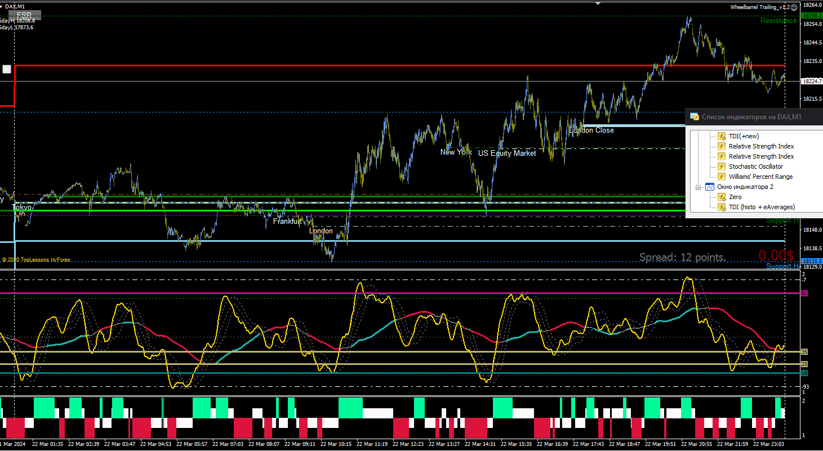Image resolution: width=823 pixels, height=451 pixels.
Task: Select the Relative Strength Index row just below TDI(+new)
Action: [761, 146]
